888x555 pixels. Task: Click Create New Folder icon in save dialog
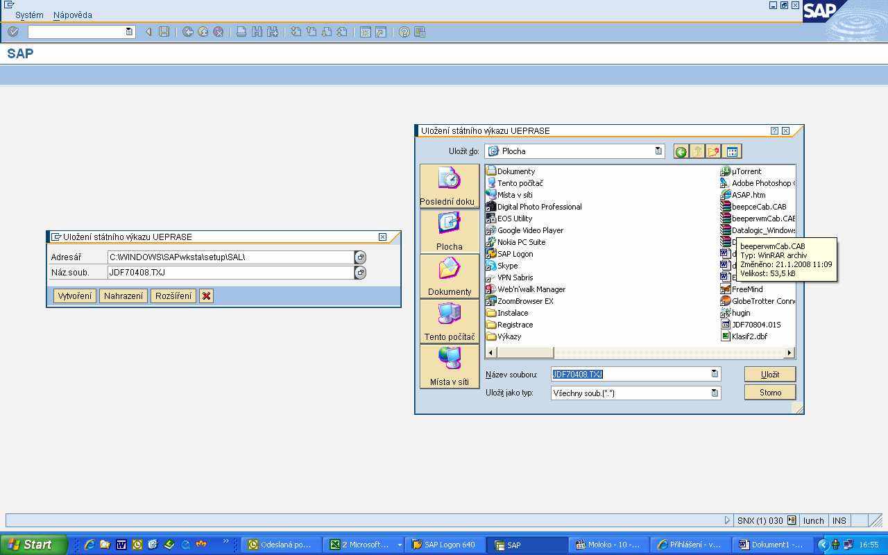click(714, 151)
